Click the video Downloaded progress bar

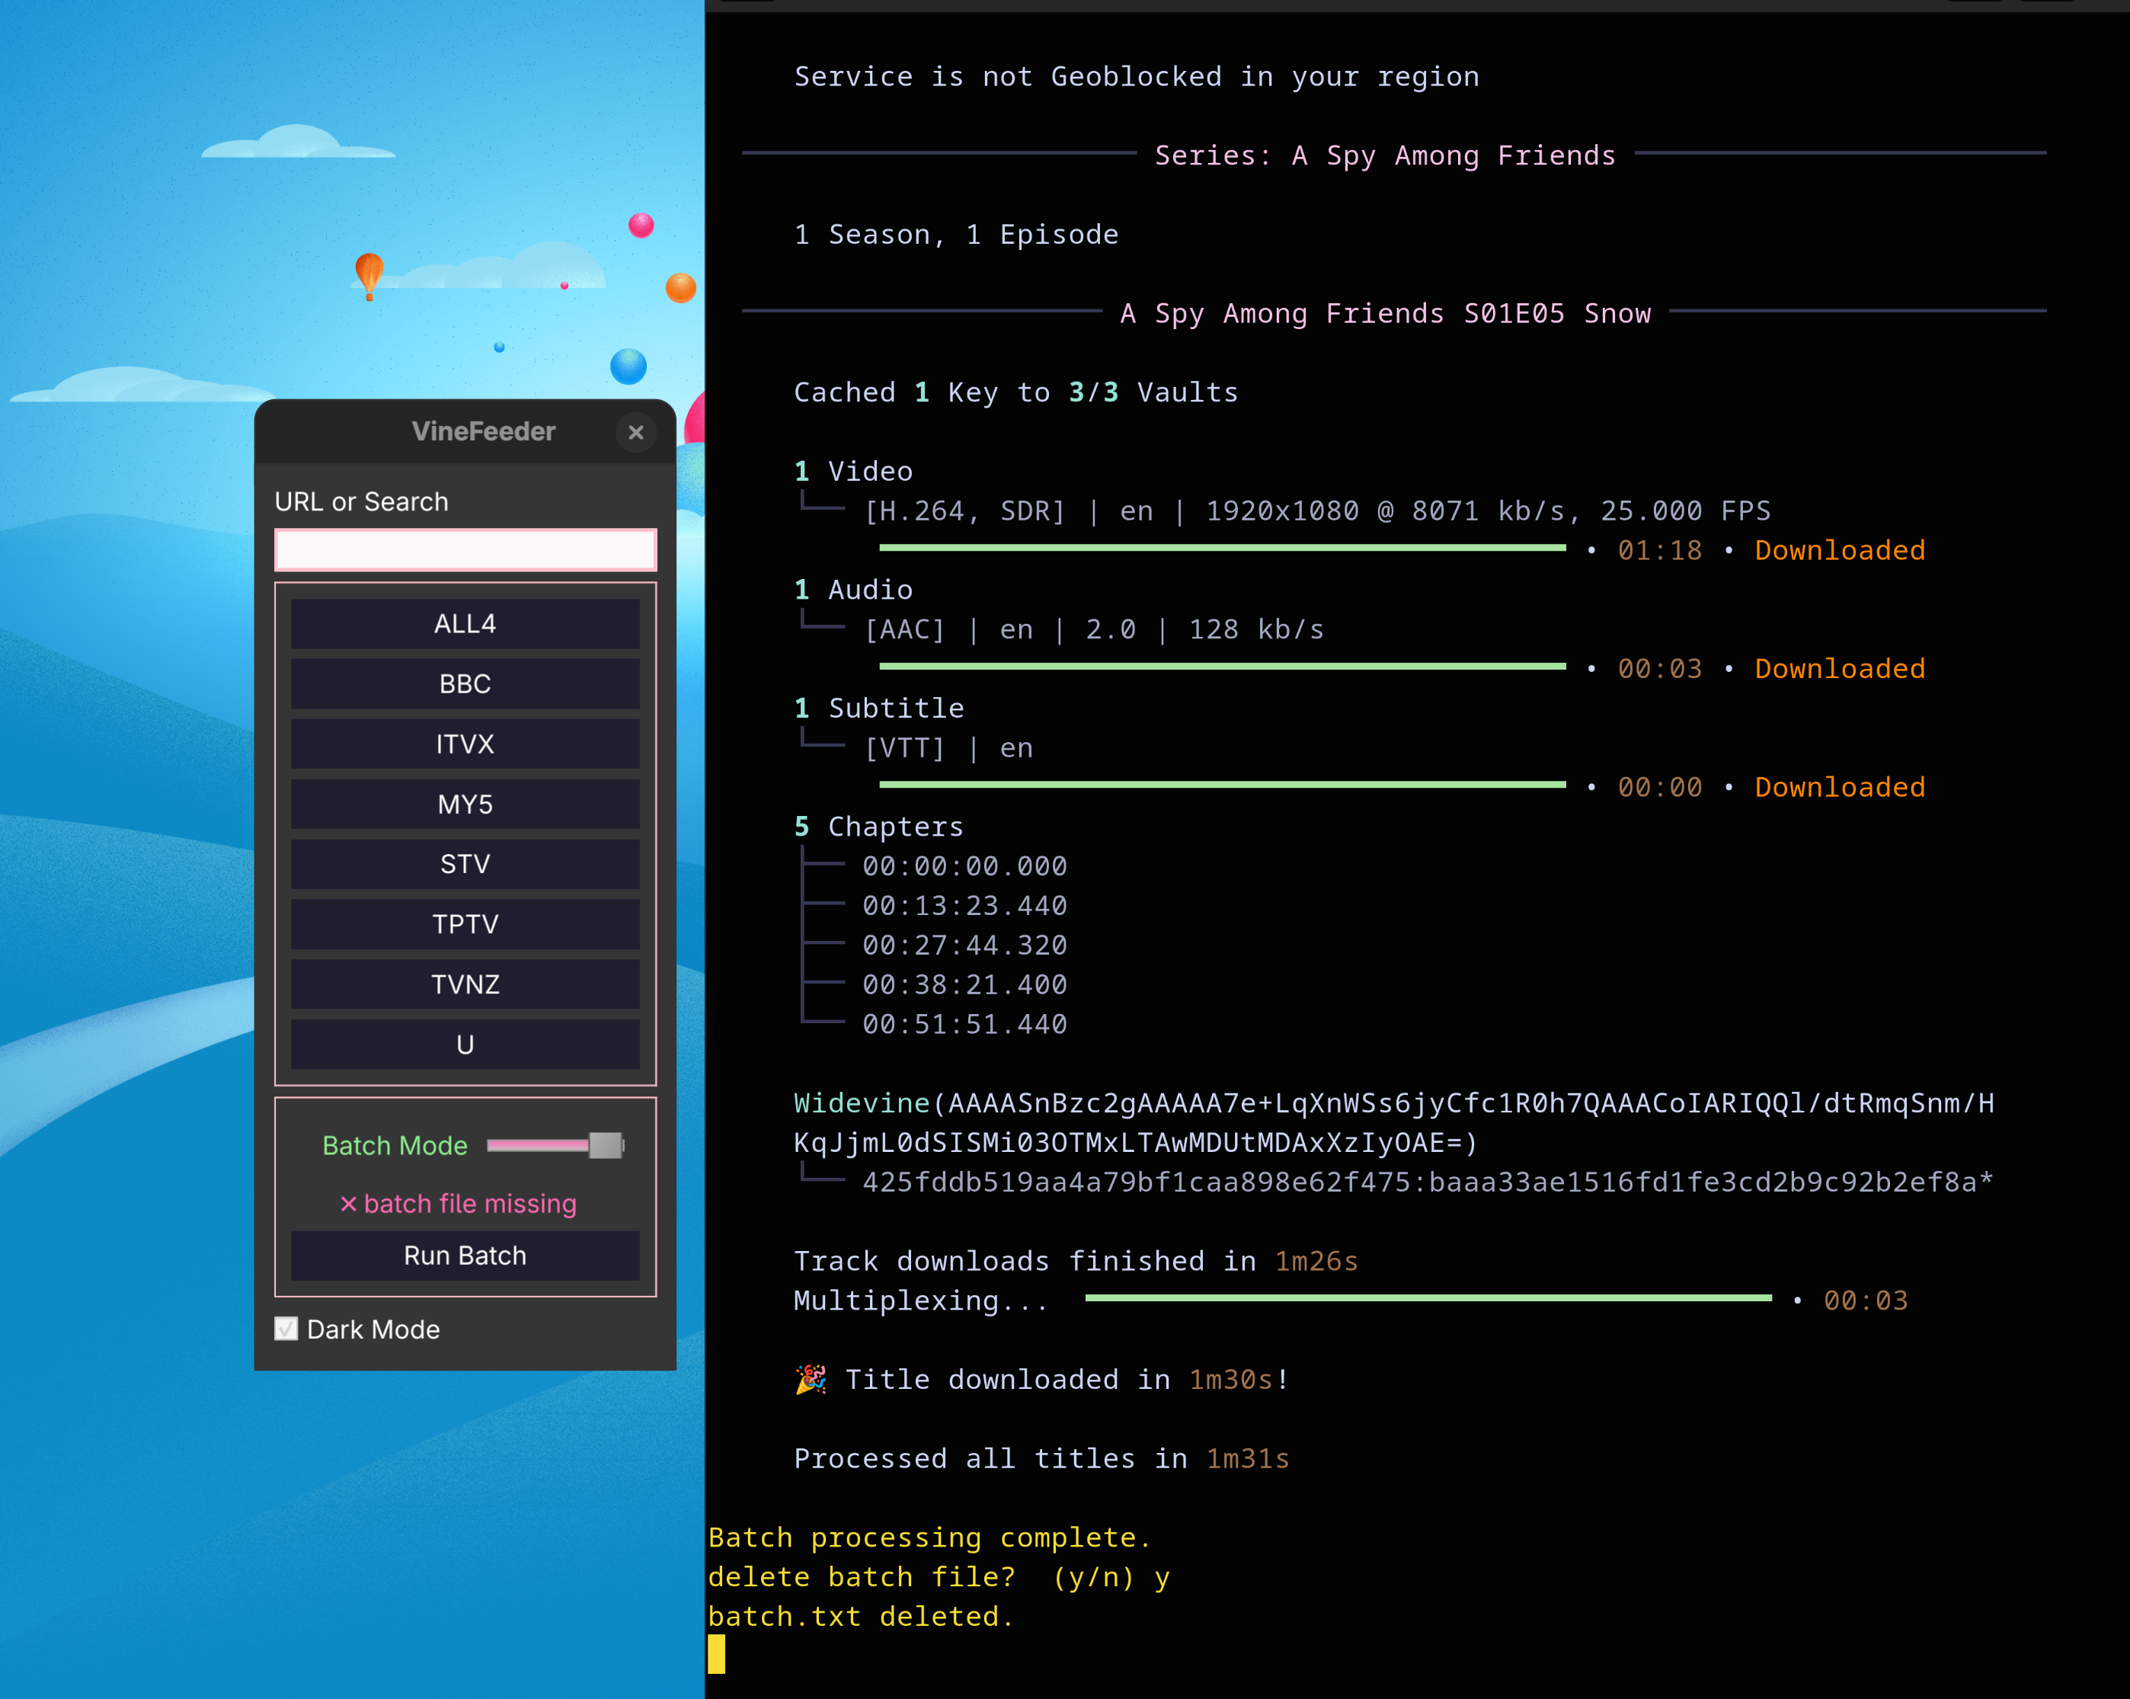click(x=1221, y=549)
